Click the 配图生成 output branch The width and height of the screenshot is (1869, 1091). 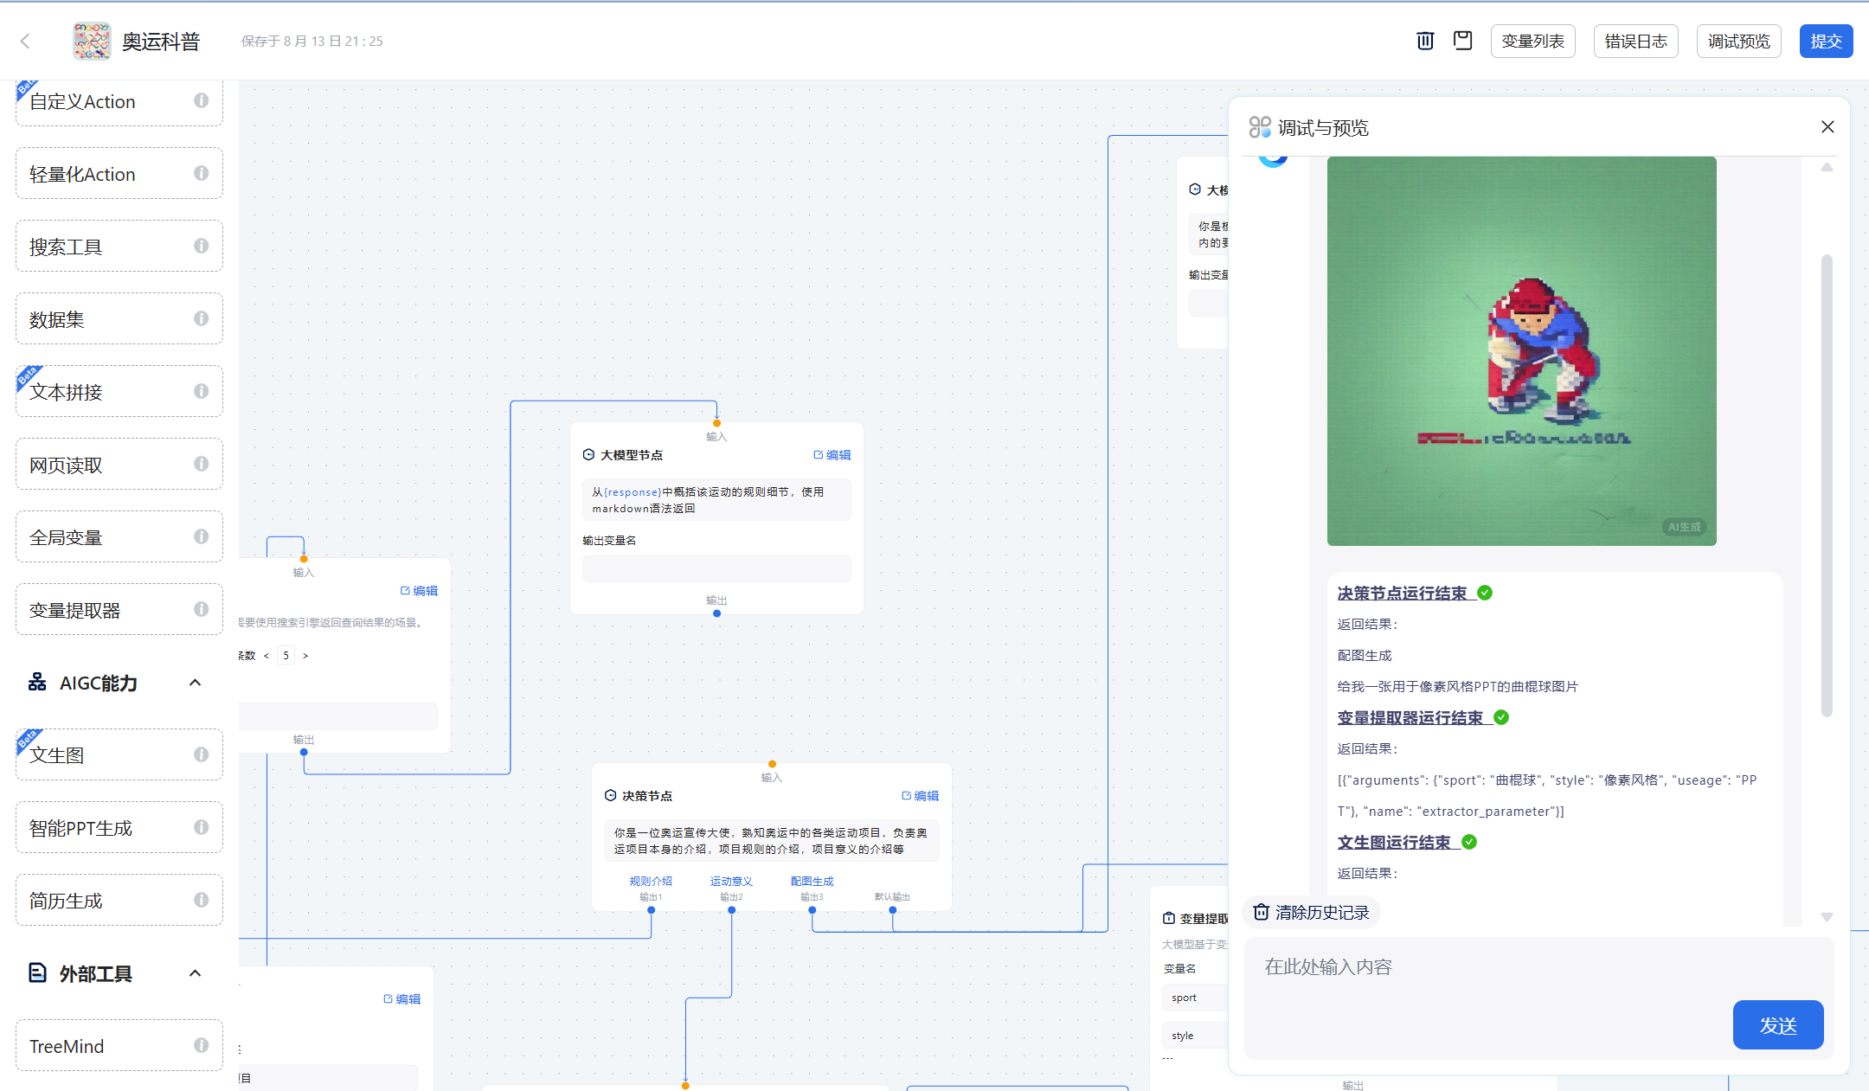point(812,882)
